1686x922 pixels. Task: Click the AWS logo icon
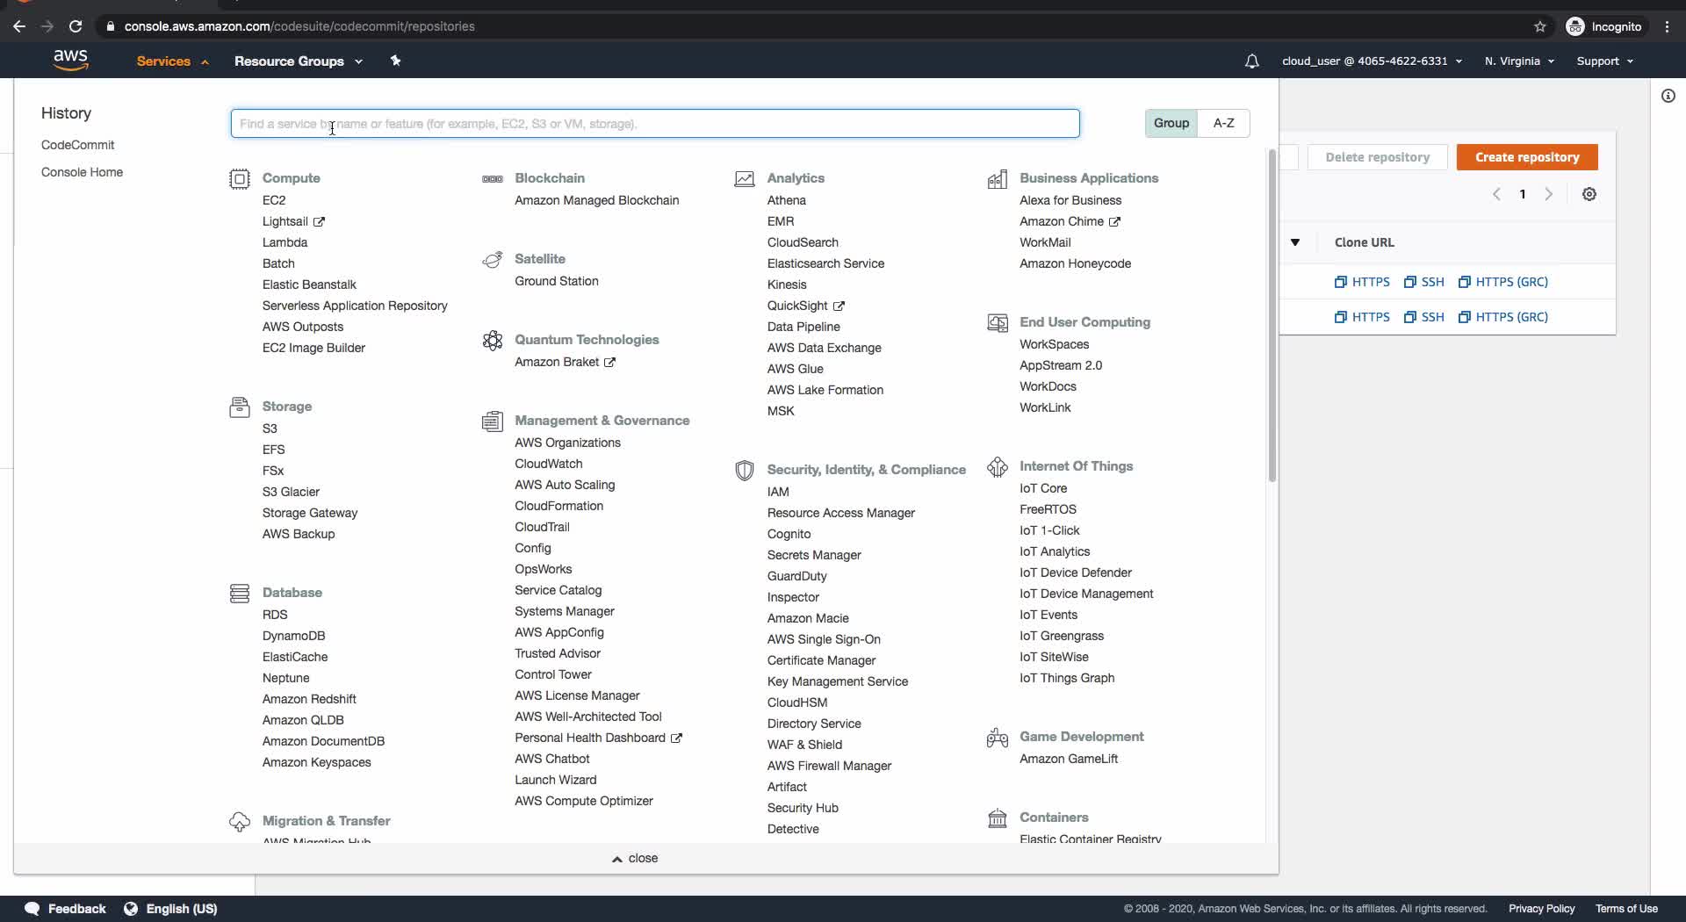[x=70, y=60]
